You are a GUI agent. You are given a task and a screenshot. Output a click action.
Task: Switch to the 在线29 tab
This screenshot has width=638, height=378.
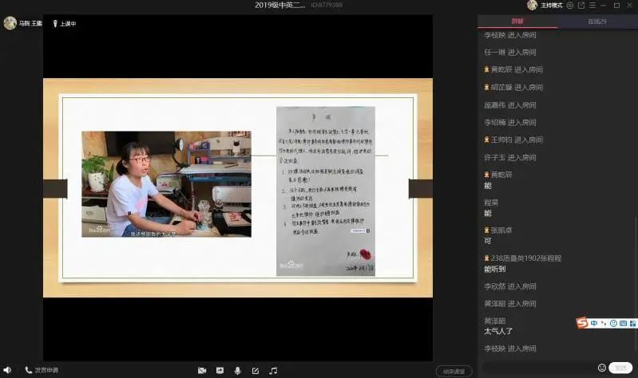click(598, 22)
